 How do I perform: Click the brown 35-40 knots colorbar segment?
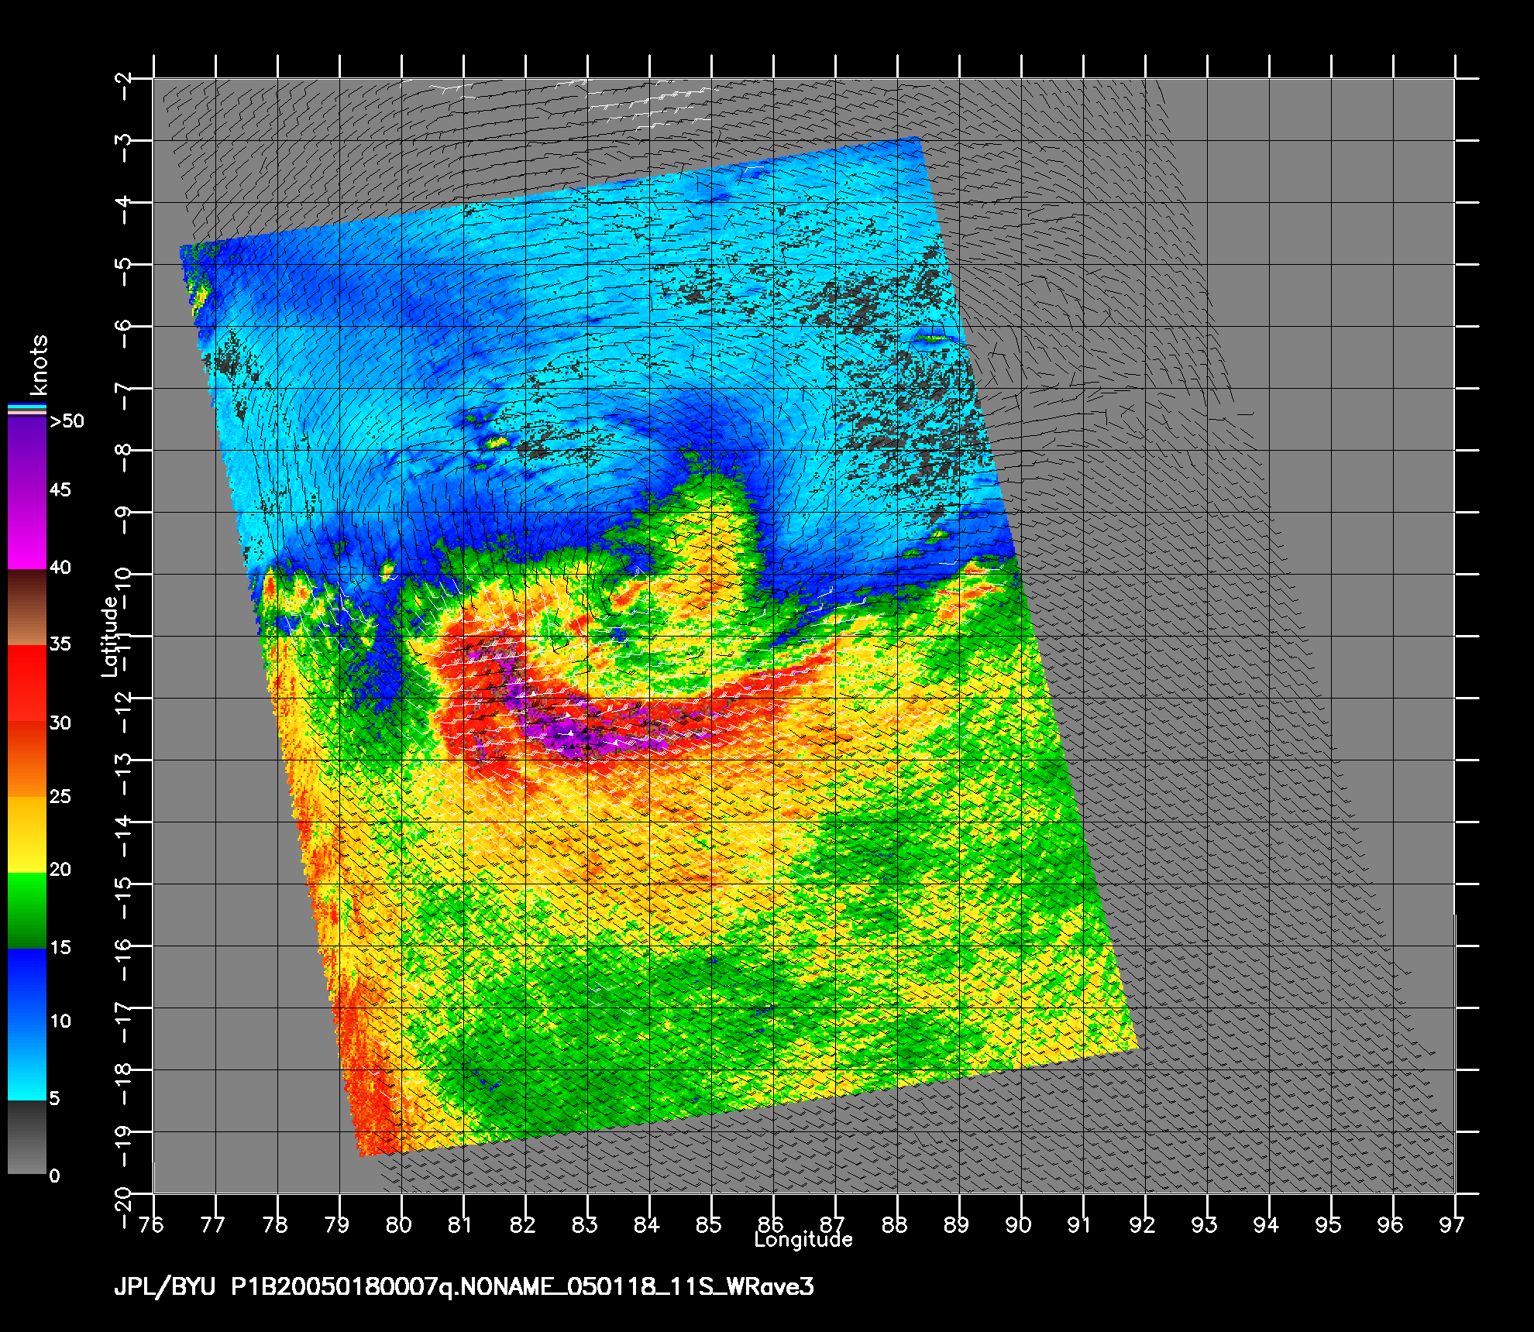[27, 608]
